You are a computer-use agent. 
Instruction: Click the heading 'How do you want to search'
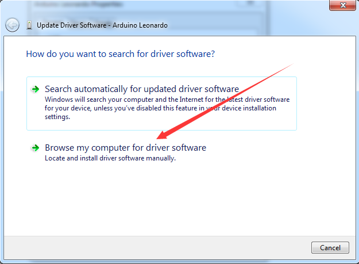[121, 54]
